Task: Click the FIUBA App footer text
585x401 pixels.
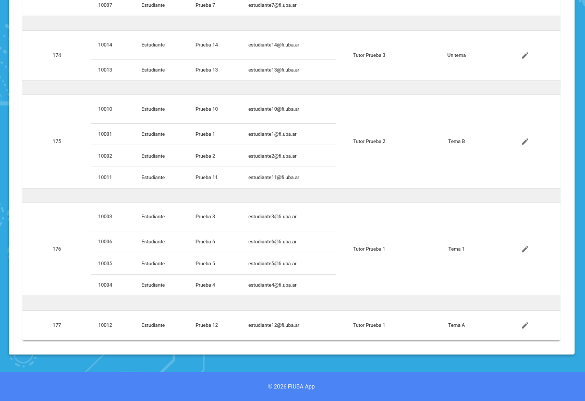Action: (x=291, y=387)
